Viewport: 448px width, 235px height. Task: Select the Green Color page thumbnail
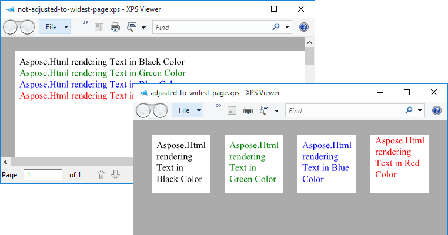254,164
